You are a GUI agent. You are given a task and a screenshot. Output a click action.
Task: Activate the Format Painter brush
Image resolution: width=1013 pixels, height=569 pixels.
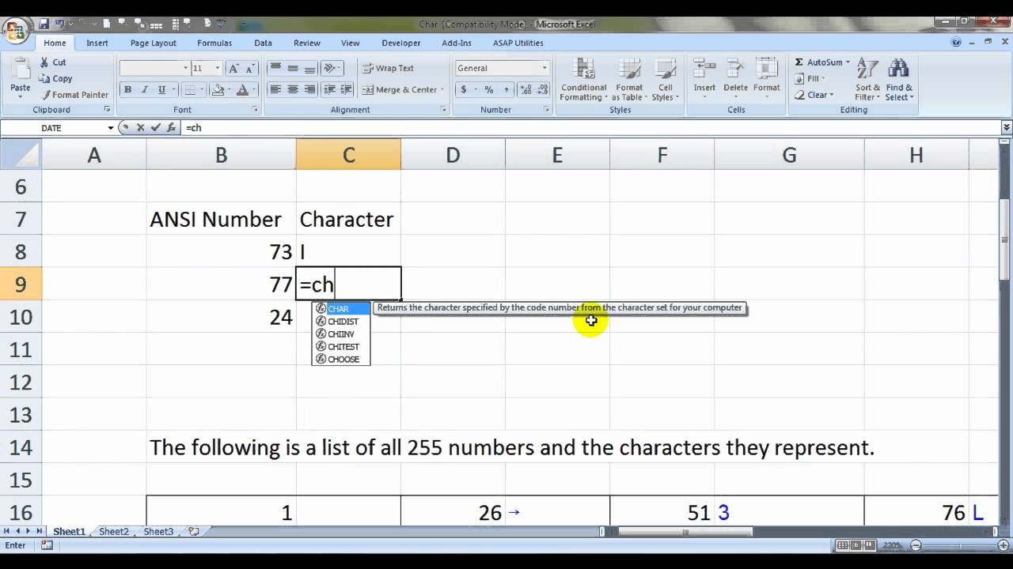44,95
